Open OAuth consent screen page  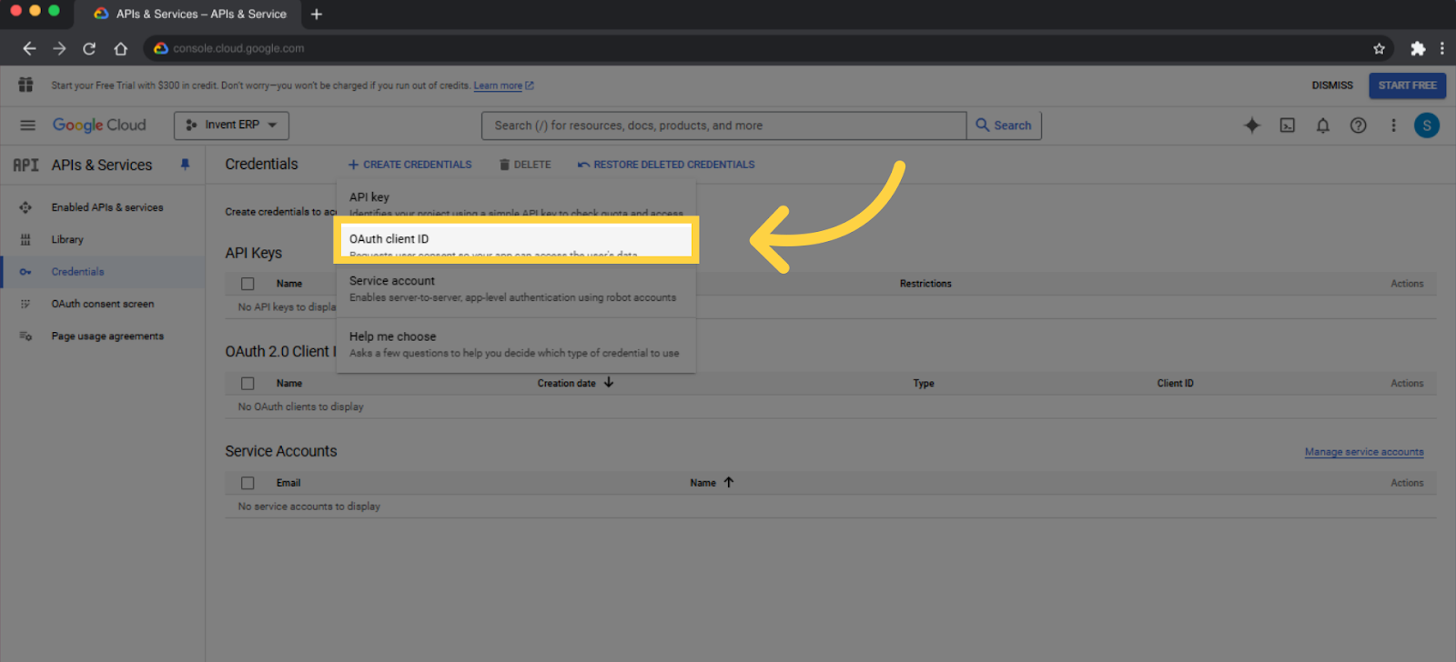(103, 304)
